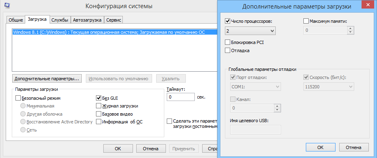
Task: Go to the Автозагрузка tab
Action: (87, 20)
